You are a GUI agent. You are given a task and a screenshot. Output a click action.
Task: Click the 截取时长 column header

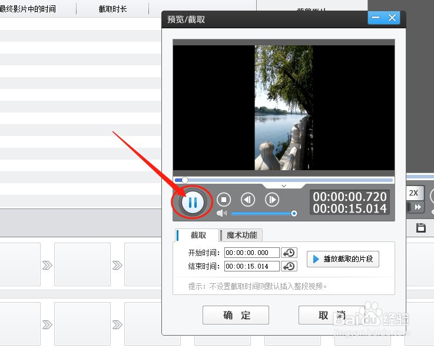(112, 9)
